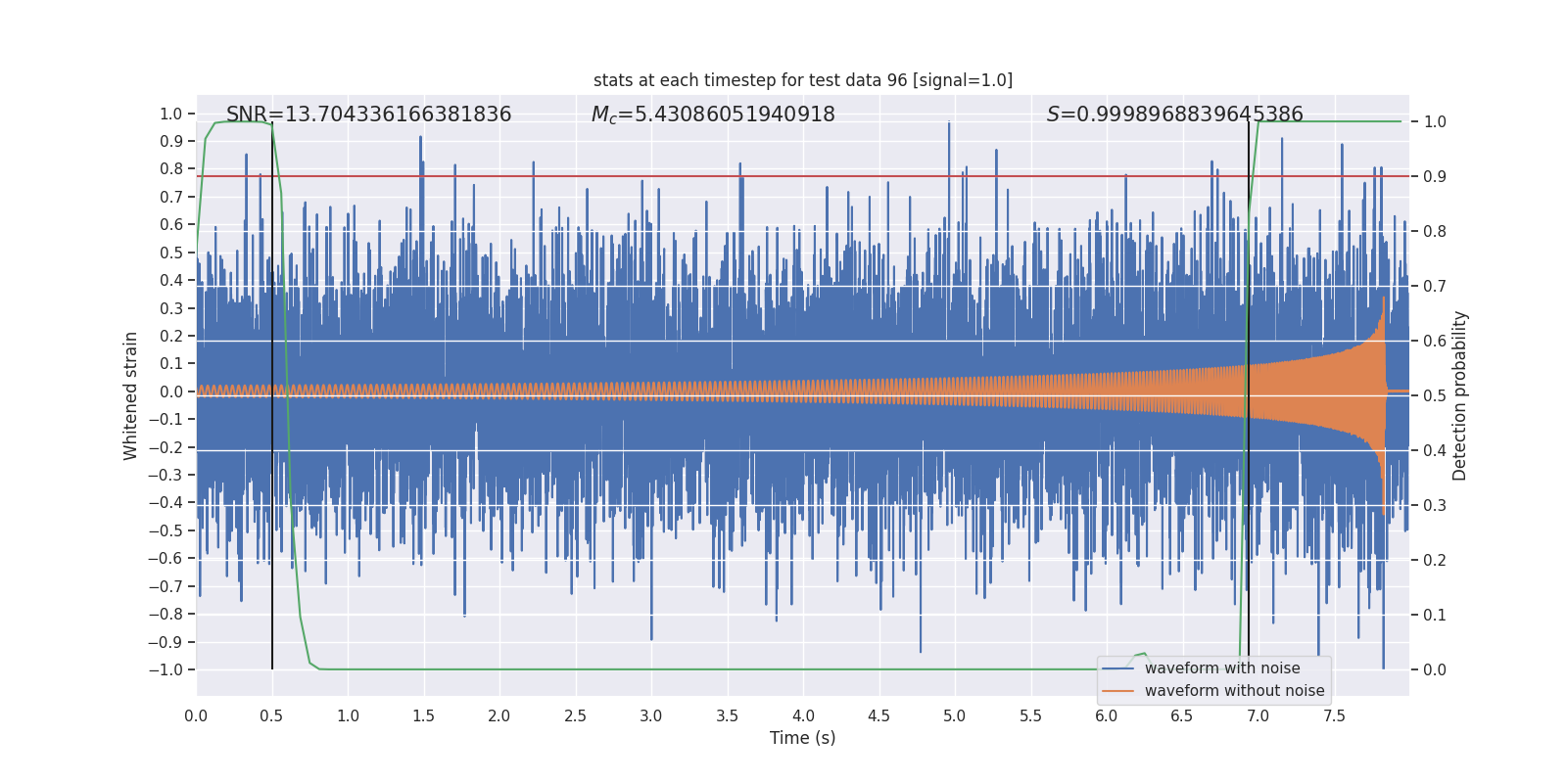Click the 0.5 tick on detection probability axis
This screenshot has width=1567, height=783.
click(x=1435, y=396)
